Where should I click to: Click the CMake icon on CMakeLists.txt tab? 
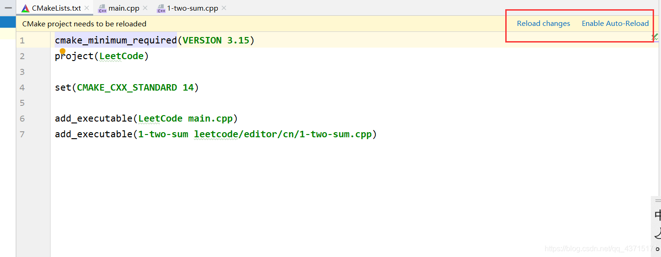(25, 8)
